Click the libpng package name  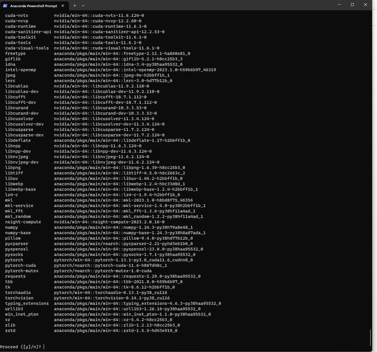(13, 168)
